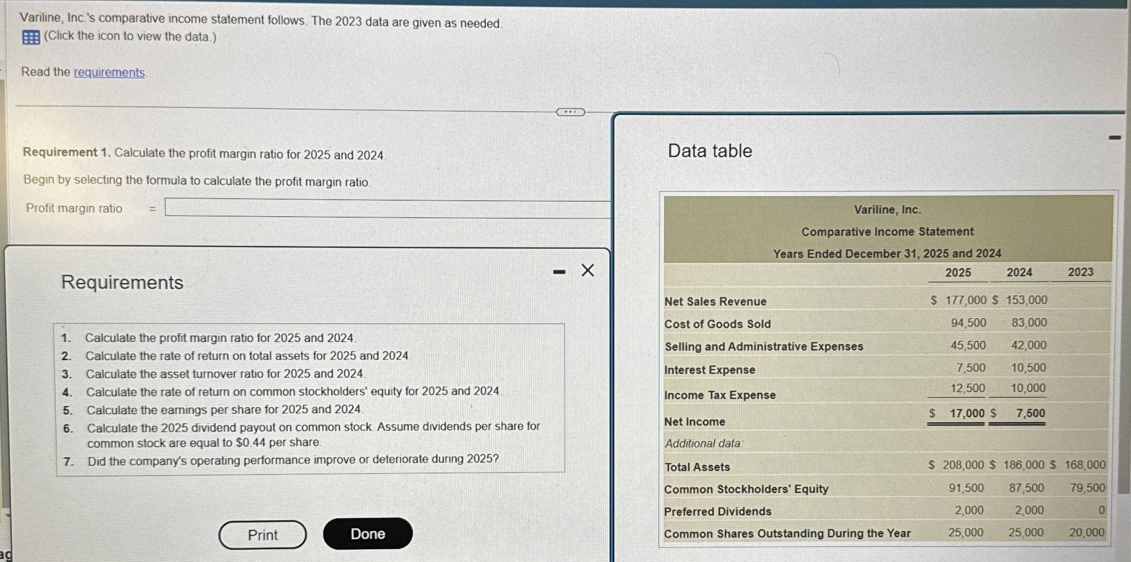1131x562 pixels.
Task: Click the Print button
Action: pos(262,534)
